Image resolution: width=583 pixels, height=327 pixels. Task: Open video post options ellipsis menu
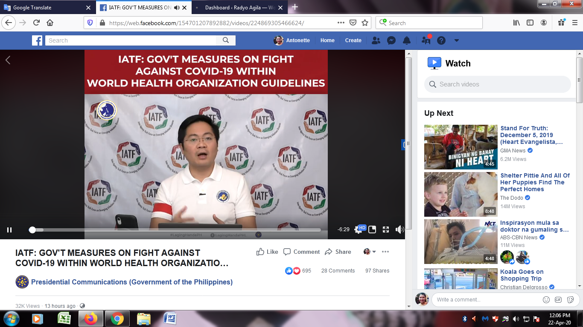pyautogui.click(x=385, y=252)
